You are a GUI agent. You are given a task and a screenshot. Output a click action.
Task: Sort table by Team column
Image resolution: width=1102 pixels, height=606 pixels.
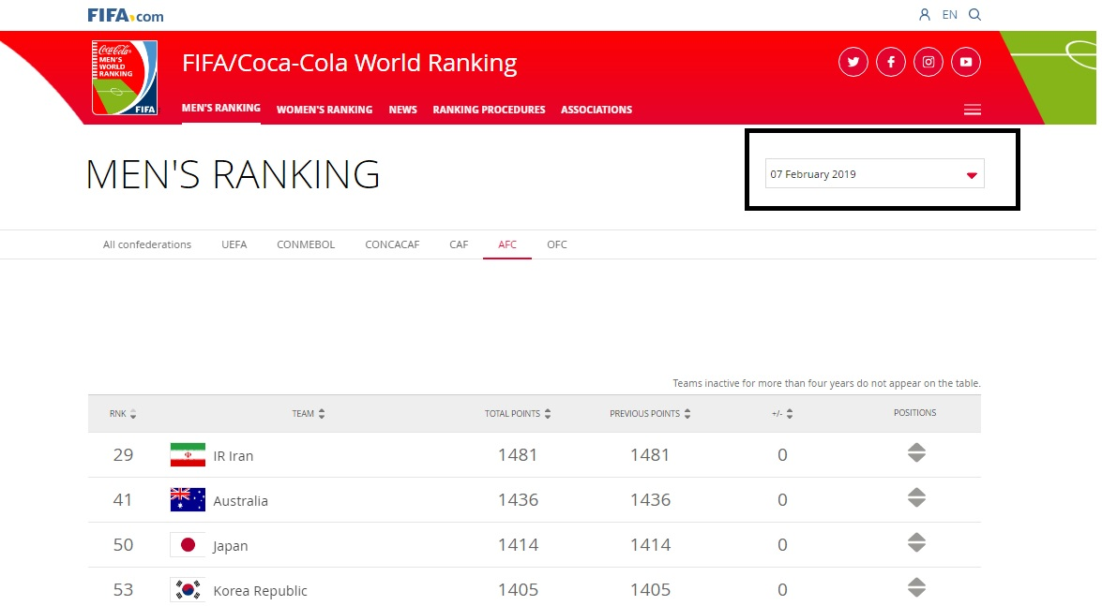[309, 414]
